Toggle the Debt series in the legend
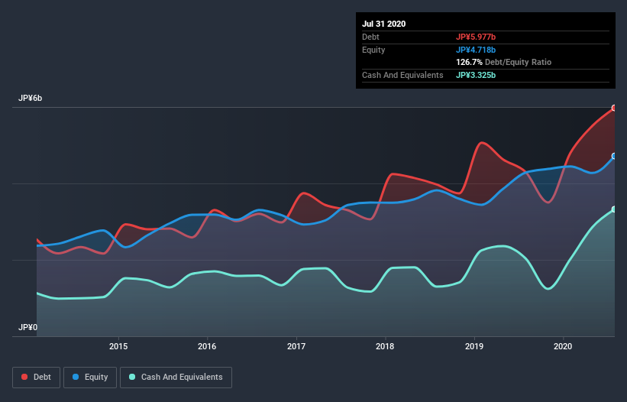Viewport: 627px width, 402px height. [36, 378]
